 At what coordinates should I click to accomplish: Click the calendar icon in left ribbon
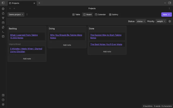(3, 22)
